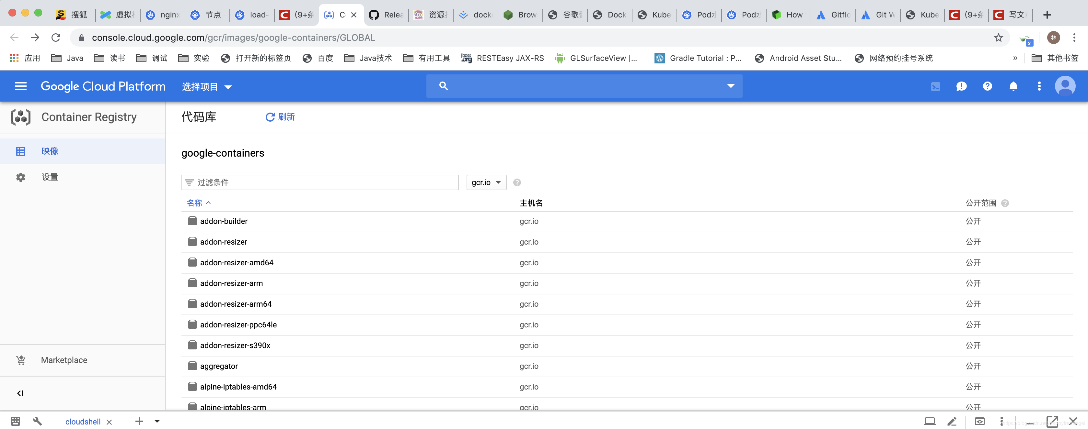Activate Cloud Shell icon in header
Screen dimensions: 1088x429
point(935,86)
